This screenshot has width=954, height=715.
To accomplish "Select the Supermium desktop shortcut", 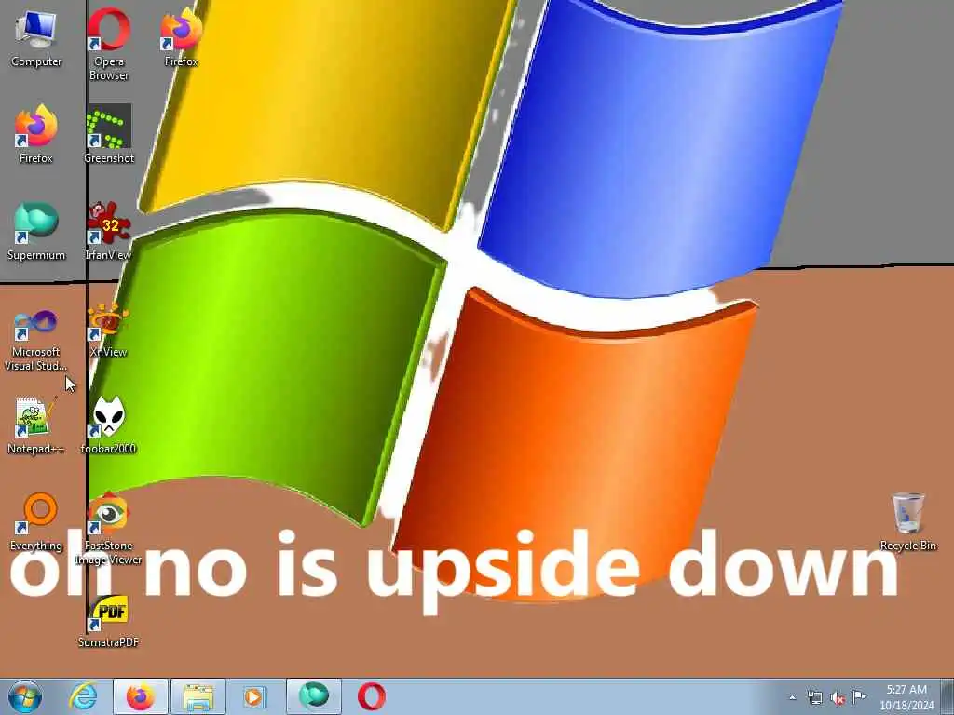I will click(36, 232).
